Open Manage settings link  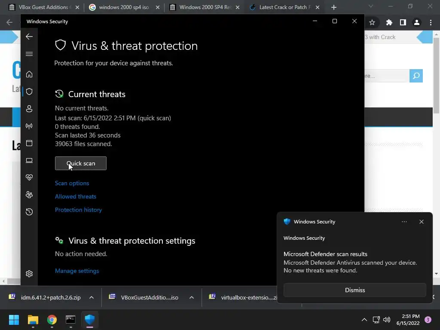point(77,271)
